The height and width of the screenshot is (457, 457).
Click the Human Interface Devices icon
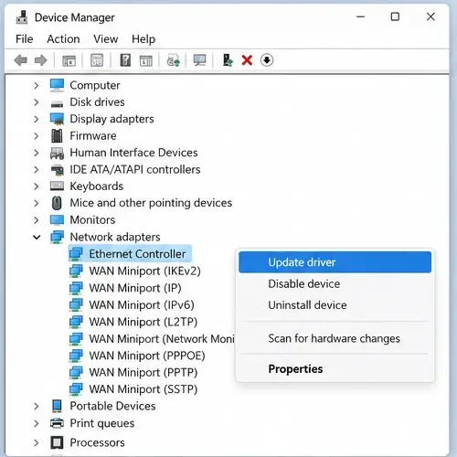(x=57, y=153)
